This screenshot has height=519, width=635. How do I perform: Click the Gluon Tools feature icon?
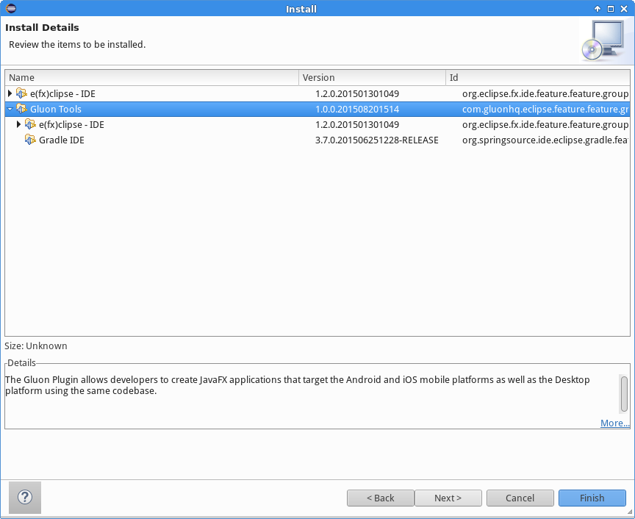tap(21, 109)
